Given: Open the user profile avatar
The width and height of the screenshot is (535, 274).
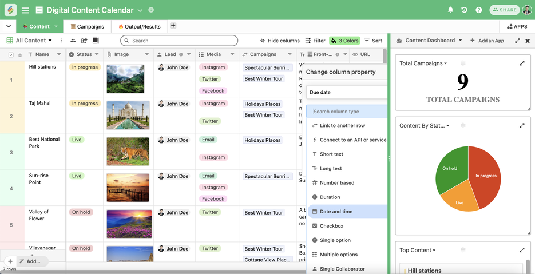Looking at the screenshot, I should 527,10.
